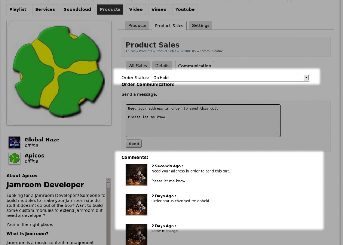Image resolution: width=343 pixels, height=245 pixels.
Task: Open the Video menu tab
Action: pyautogui.click(x=136, y=9)
